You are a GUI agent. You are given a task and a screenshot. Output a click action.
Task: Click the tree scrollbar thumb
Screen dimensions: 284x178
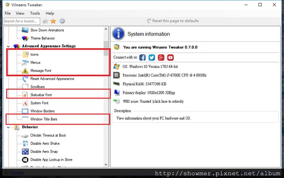click(106, 48)
